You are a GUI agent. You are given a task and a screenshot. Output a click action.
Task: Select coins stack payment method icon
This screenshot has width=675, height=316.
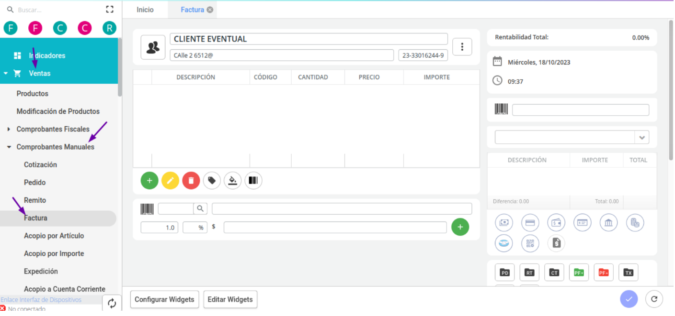tap(635, 223)
